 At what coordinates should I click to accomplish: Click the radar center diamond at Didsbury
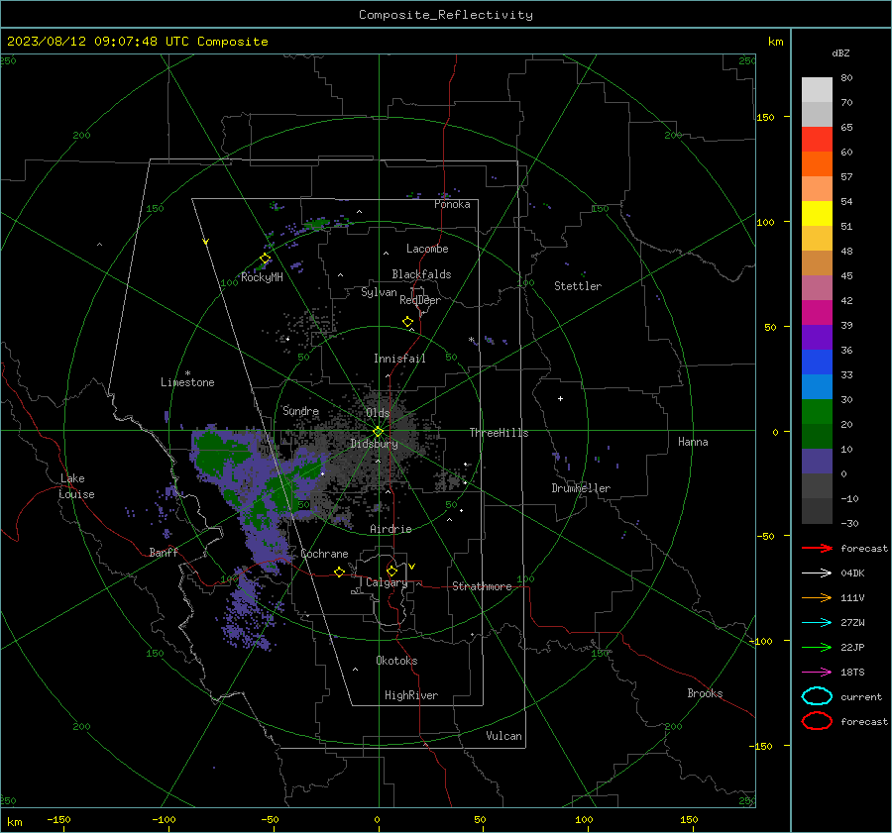point(378,431)
